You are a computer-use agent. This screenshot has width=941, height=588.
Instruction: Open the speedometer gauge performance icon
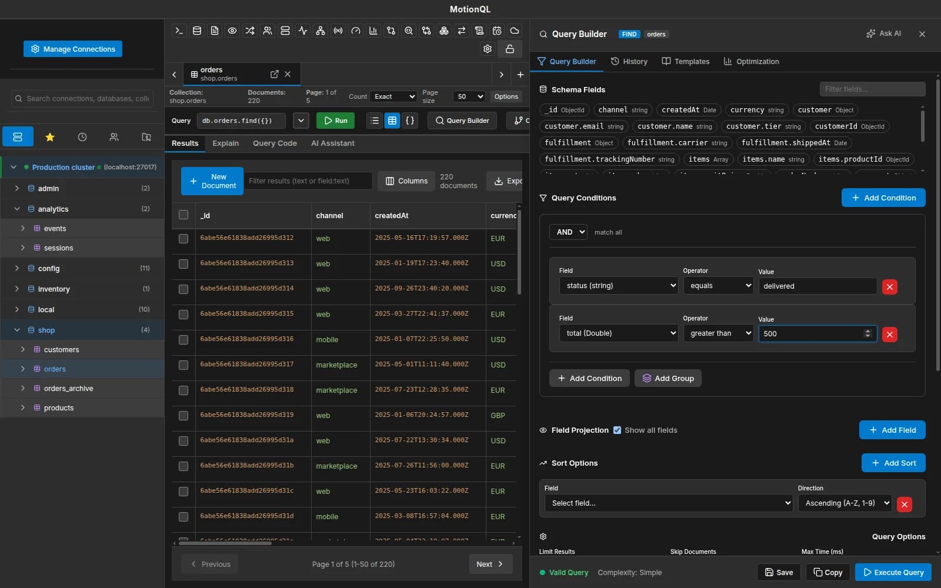click(x=356, y=31)
